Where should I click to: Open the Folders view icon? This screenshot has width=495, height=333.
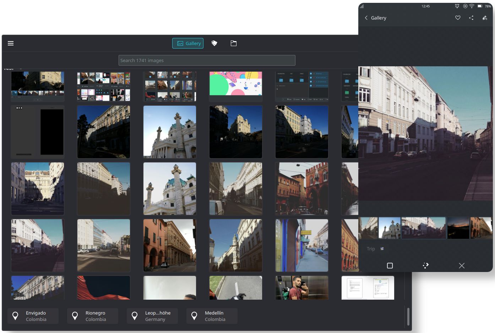point(234,43)
